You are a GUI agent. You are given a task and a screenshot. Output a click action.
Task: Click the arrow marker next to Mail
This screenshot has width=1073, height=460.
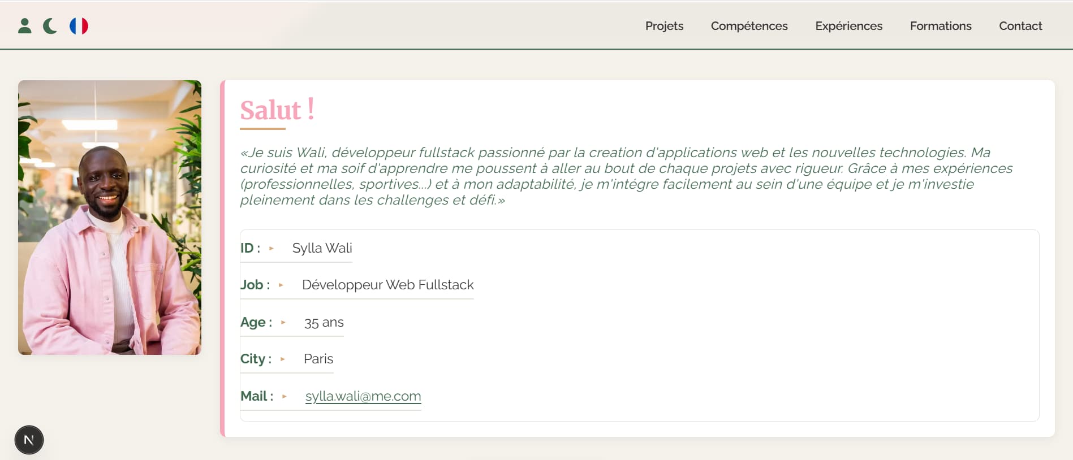285,396
